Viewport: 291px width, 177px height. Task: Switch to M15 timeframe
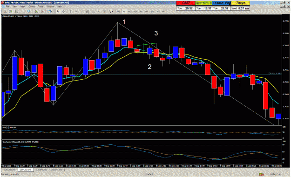point(130,12)
